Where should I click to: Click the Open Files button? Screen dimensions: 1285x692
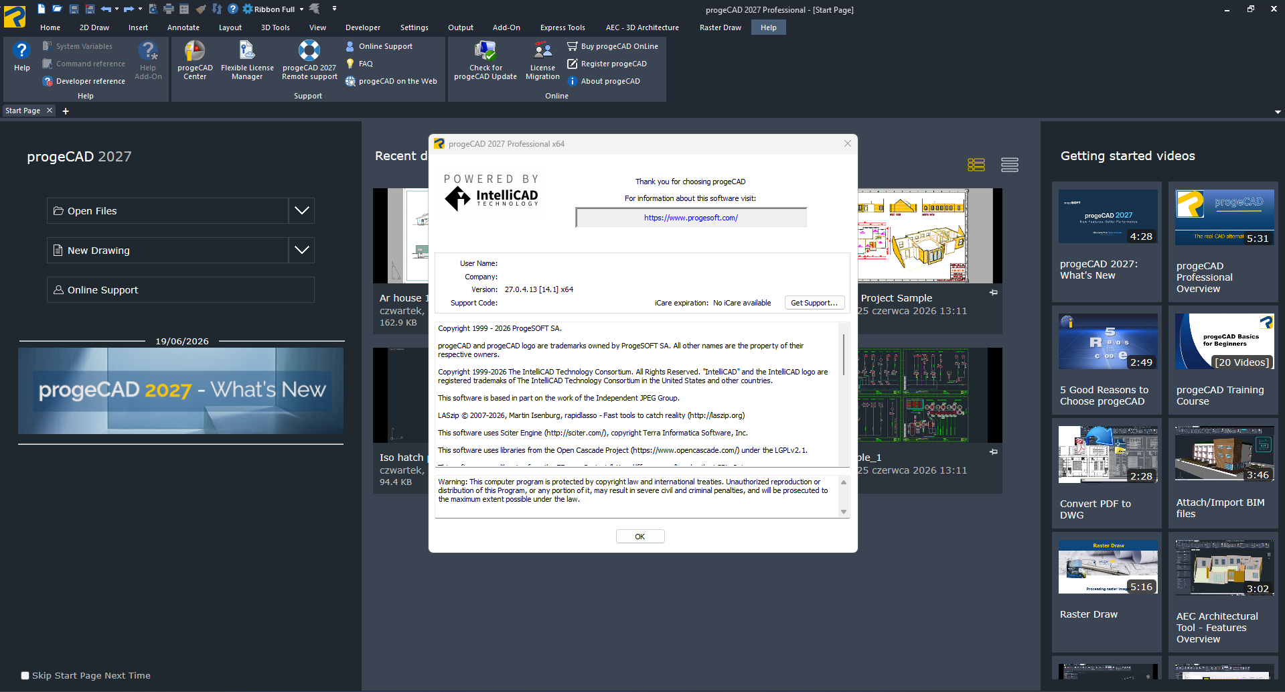point(167,210)
